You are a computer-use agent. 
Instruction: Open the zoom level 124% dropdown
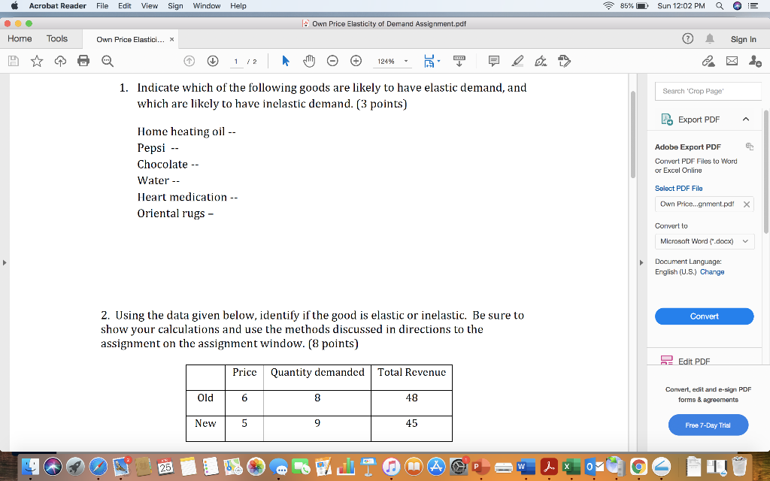(x=392, y=61)
